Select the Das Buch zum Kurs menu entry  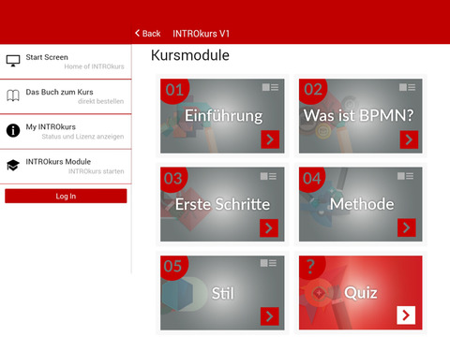[x=66, y=96]
